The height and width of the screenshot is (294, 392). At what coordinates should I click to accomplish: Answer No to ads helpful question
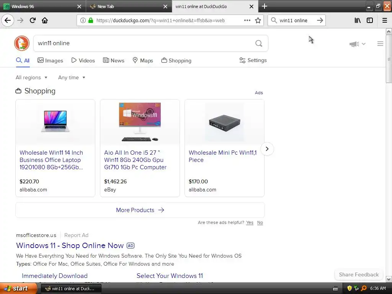tap(260, 222)
